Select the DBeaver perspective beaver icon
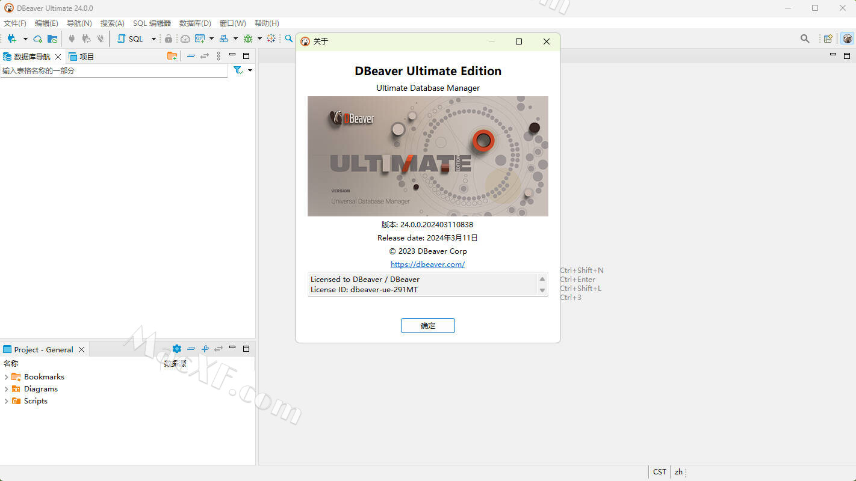The image size is (856, 481). tap(848, 38)
